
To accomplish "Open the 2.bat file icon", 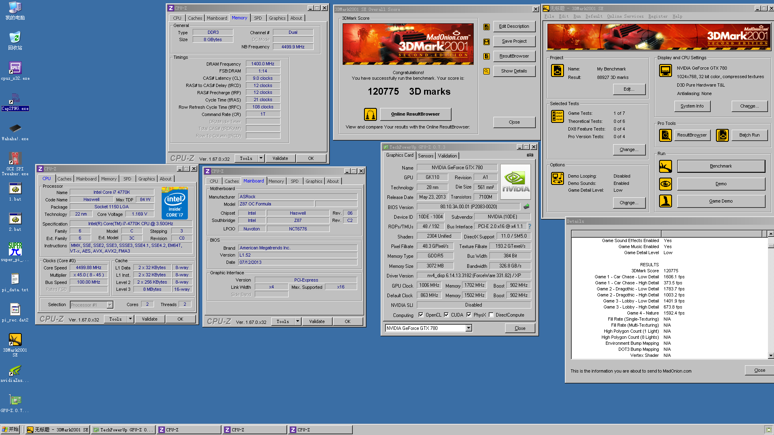I will 15,222.
